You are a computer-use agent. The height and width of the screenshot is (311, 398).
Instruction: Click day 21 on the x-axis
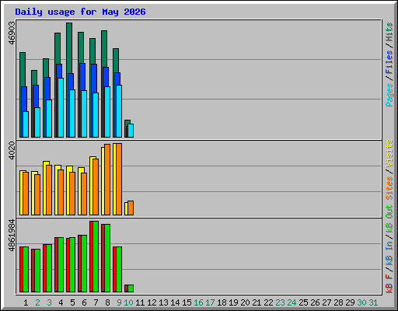[257, 302]
